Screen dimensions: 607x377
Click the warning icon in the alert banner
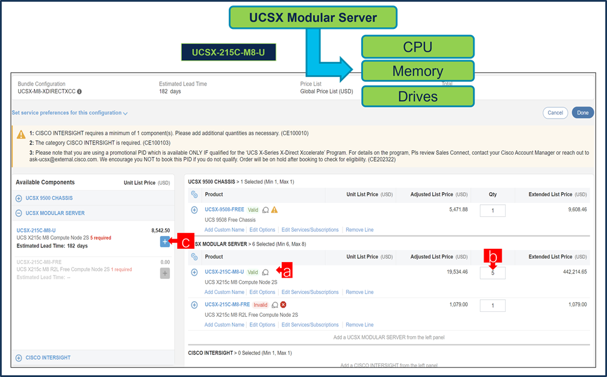coord(21,135)
